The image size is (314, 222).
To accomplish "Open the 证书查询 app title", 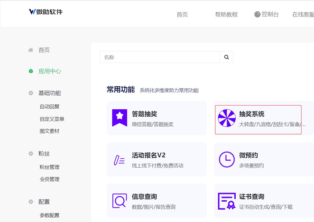I will [x=252, y=196].
